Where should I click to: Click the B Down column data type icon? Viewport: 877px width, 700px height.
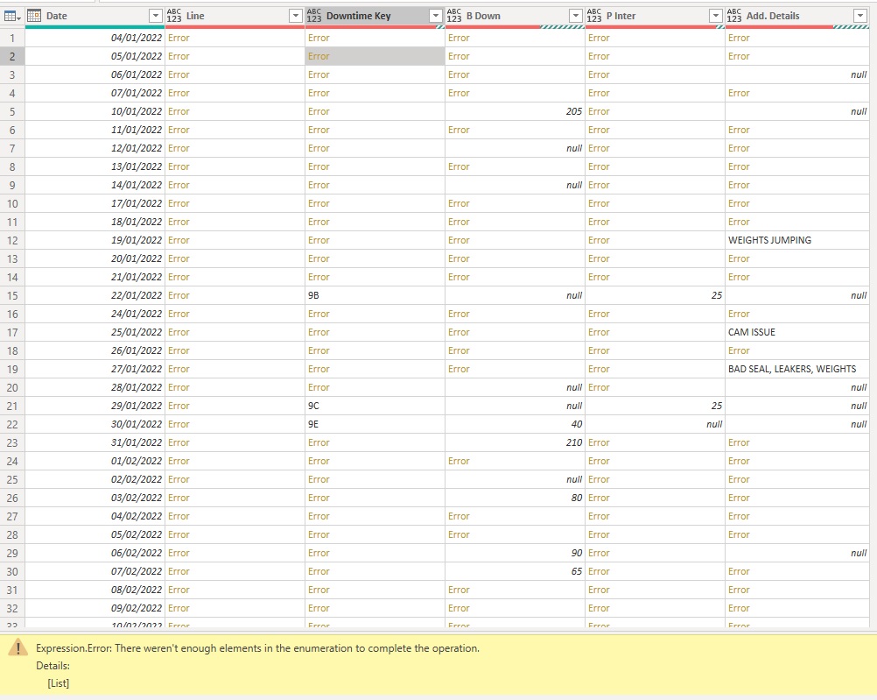tap(454, 16)
